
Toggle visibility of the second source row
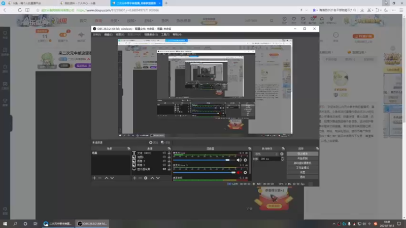click(164, 157)
